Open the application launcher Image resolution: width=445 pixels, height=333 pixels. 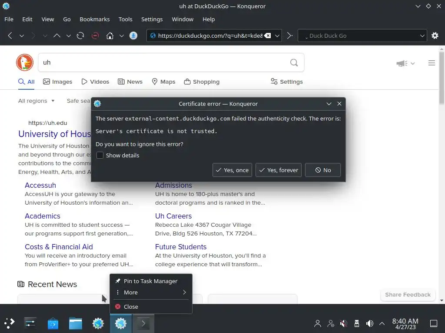pyautogui.click(x=9, y=323)
